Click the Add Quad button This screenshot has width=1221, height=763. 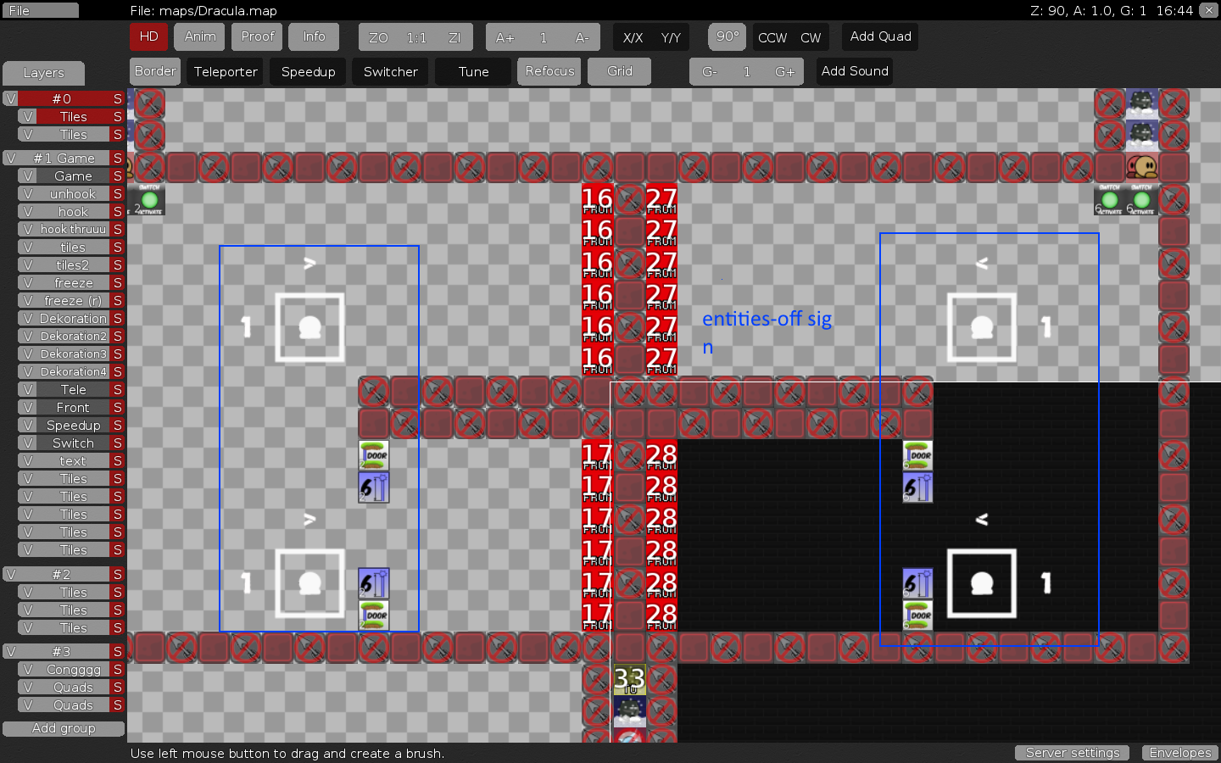click(880, 36)
